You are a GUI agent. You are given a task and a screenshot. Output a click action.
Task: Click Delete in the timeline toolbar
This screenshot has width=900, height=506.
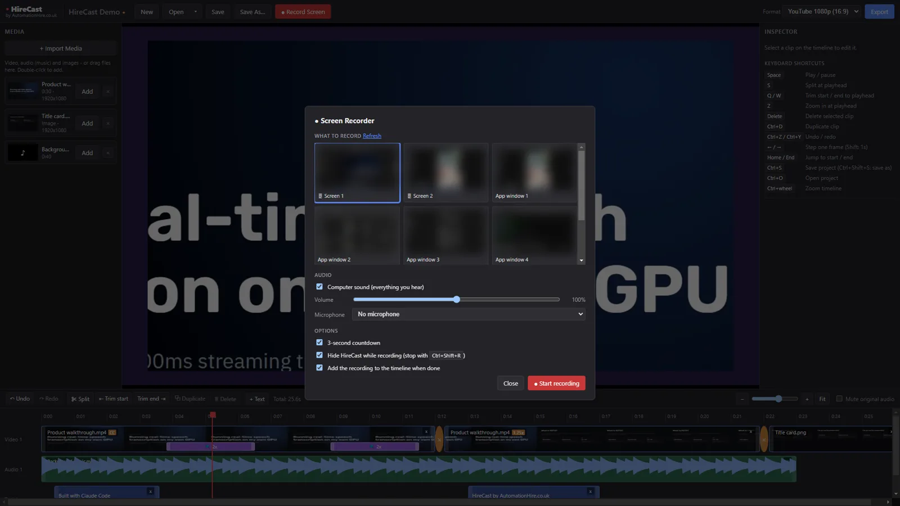225,399
